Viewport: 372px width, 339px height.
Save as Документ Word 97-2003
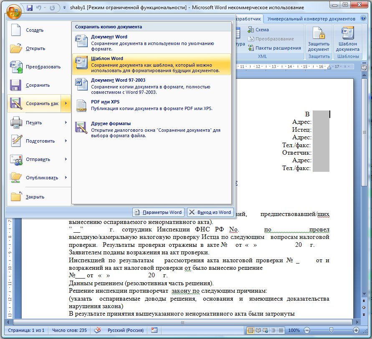point(152,86)
